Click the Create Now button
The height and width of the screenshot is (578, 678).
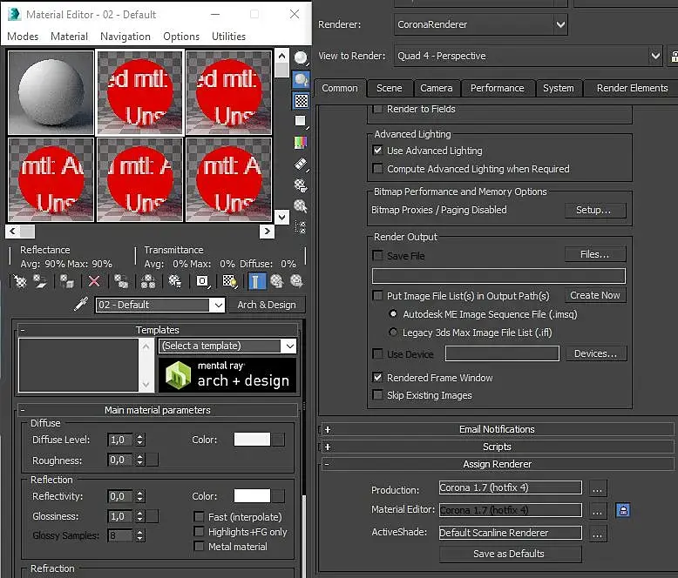point(595,295)
